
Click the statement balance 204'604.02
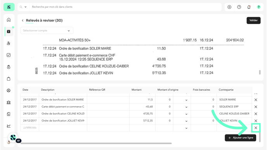point(235,40)
